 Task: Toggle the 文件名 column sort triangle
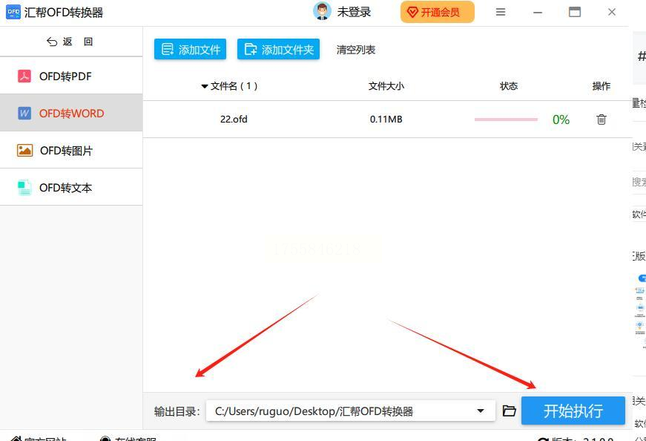[205, 86]
